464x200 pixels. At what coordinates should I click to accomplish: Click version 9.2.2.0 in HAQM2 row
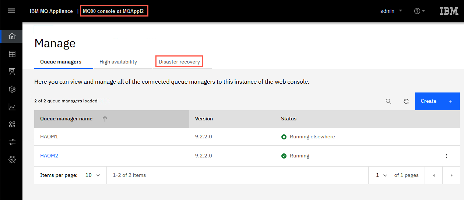(203, 156)
